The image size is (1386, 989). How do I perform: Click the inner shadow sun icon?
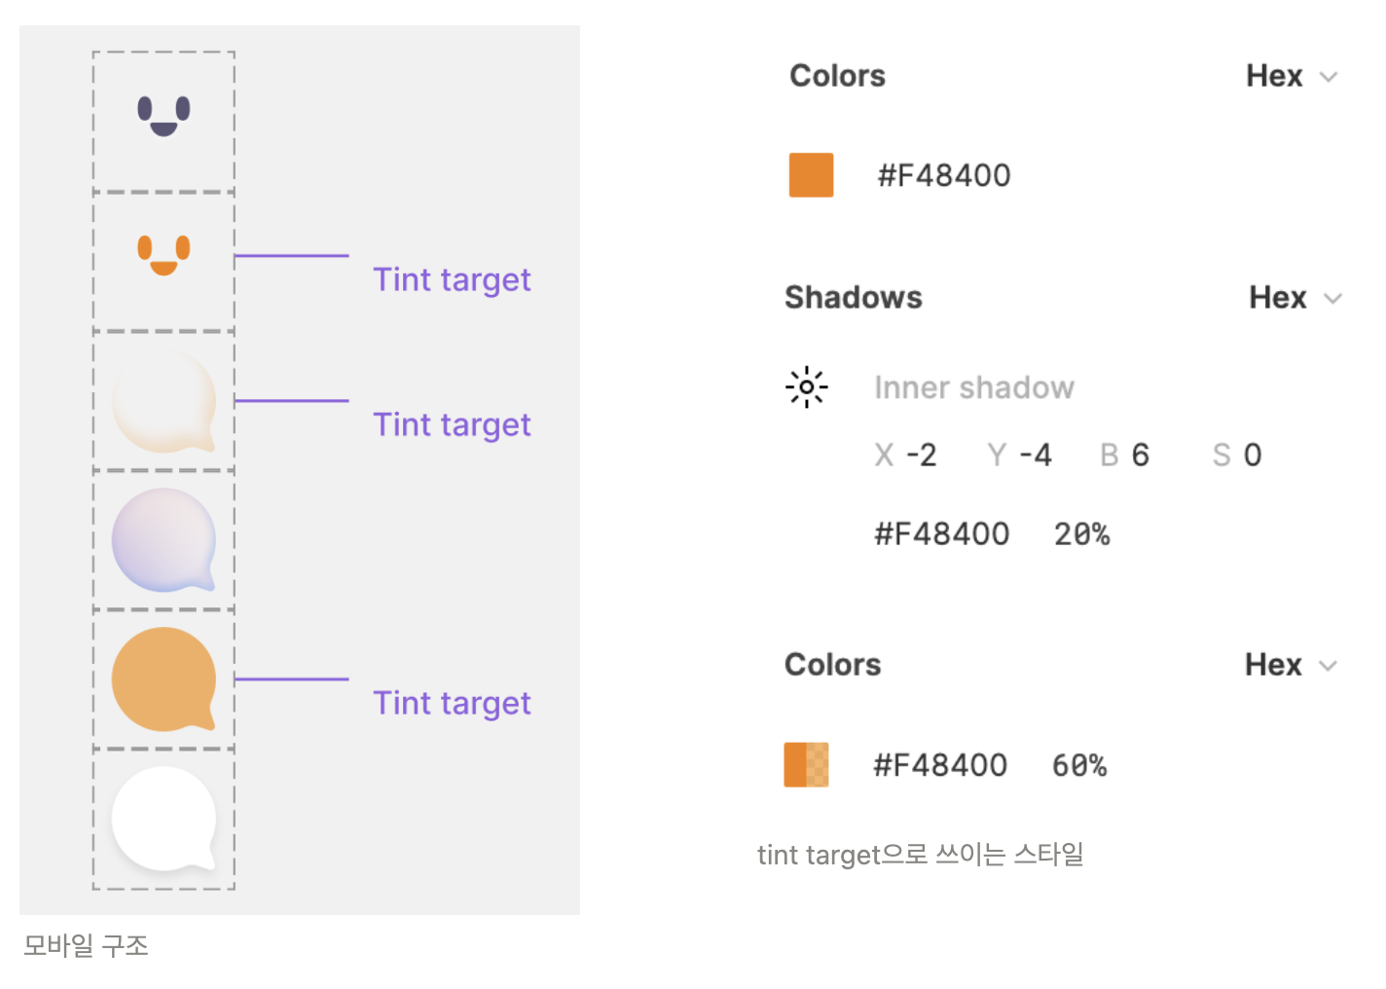point(806,387)
